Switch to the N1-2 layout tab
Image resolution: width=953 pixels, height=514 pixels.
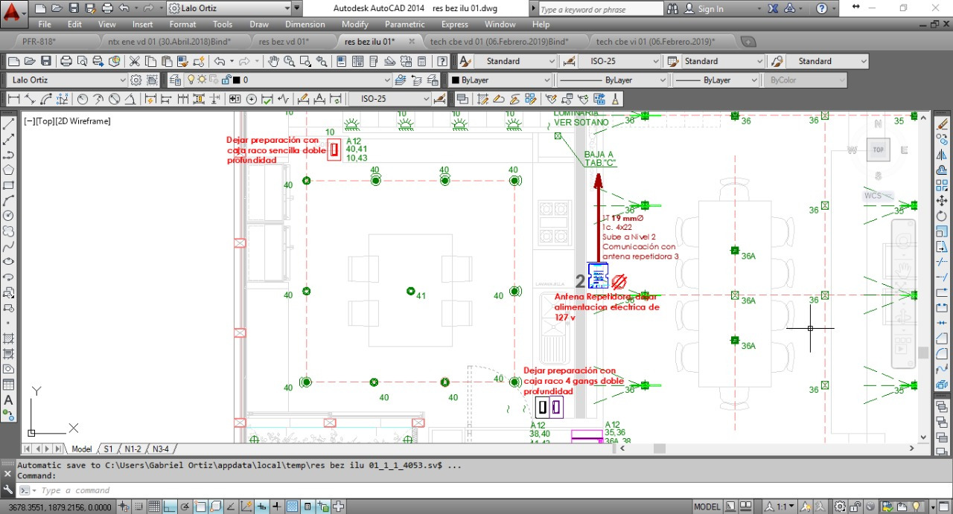point(133,449)
